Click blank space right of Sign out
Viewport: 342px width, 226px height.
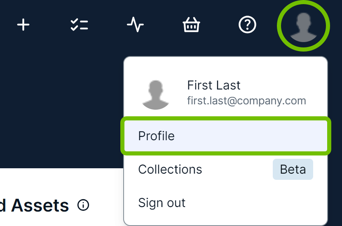pyautogui.click(x=255, y=203)
